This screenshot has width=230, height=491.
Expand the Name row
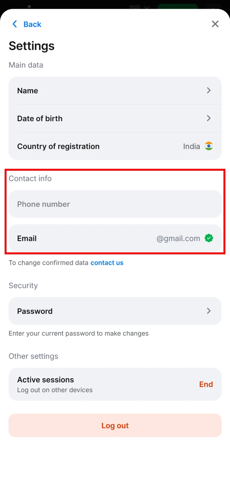click(115, 91)
